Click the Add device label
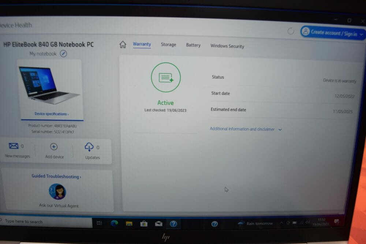Screen dimensions: 366x244 (x=55, y=157)
